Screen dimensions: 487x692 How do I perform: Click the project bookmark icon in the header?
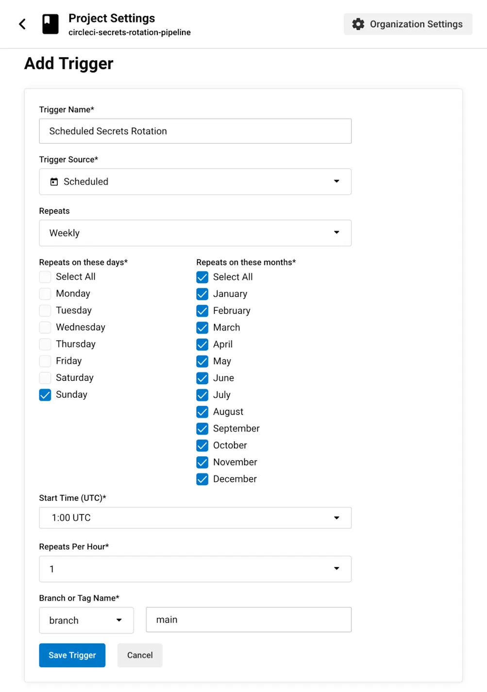[x=50, y=24]
